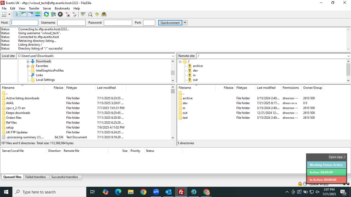351x197 pixels.
Task: Cancel the current operation
Action: (60, 14)
